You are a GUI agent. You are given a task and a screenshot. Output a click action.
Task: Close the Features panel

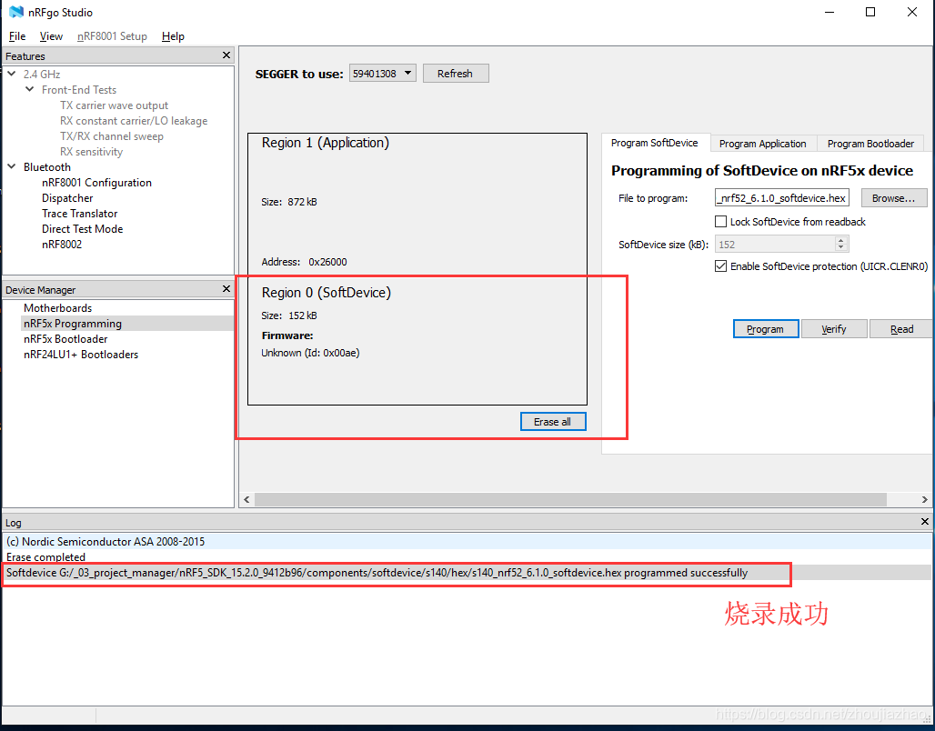(x=226, y=55)
